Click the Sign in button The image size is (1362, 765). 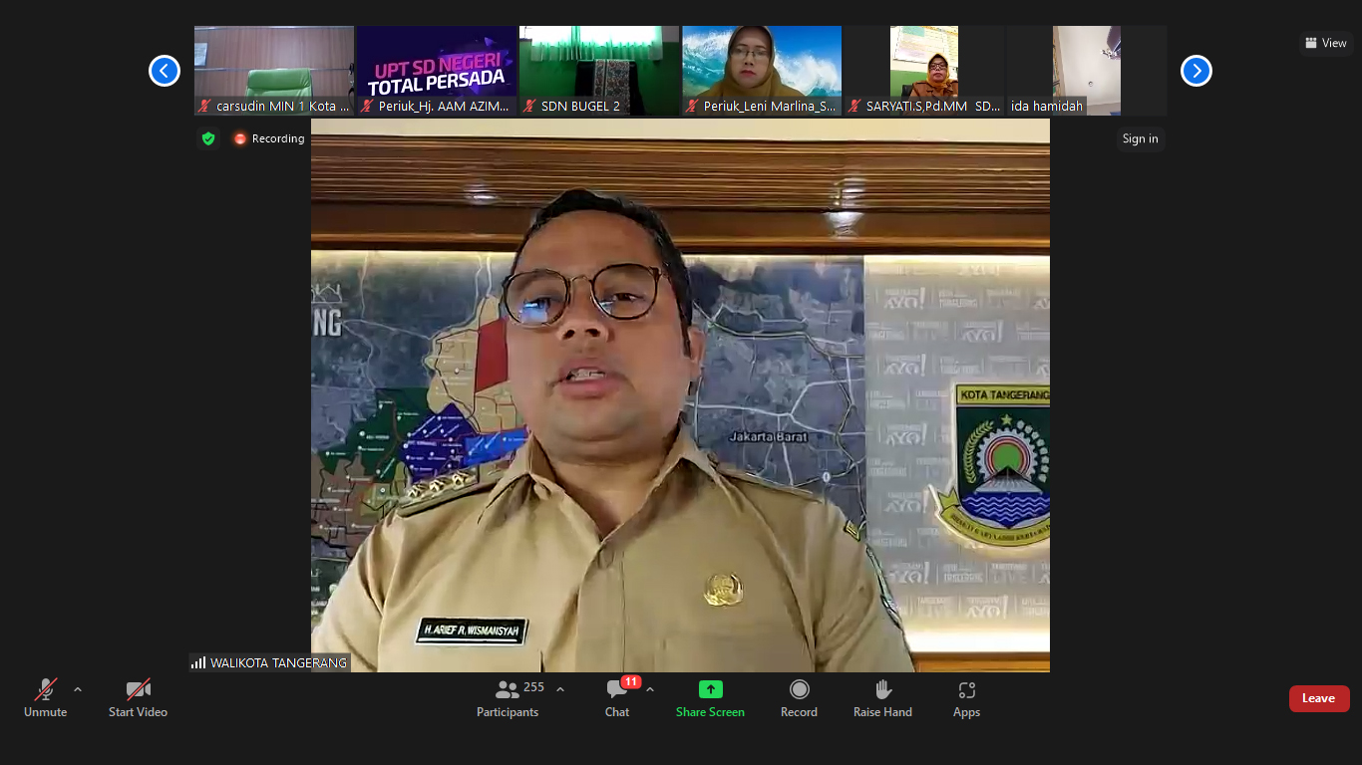[1140, 138]
